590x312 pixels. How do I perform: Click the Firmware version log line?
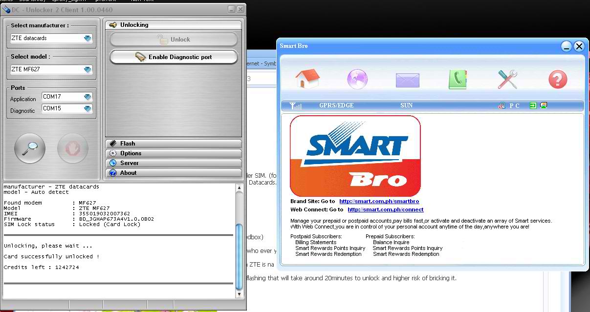pos(79,219)
